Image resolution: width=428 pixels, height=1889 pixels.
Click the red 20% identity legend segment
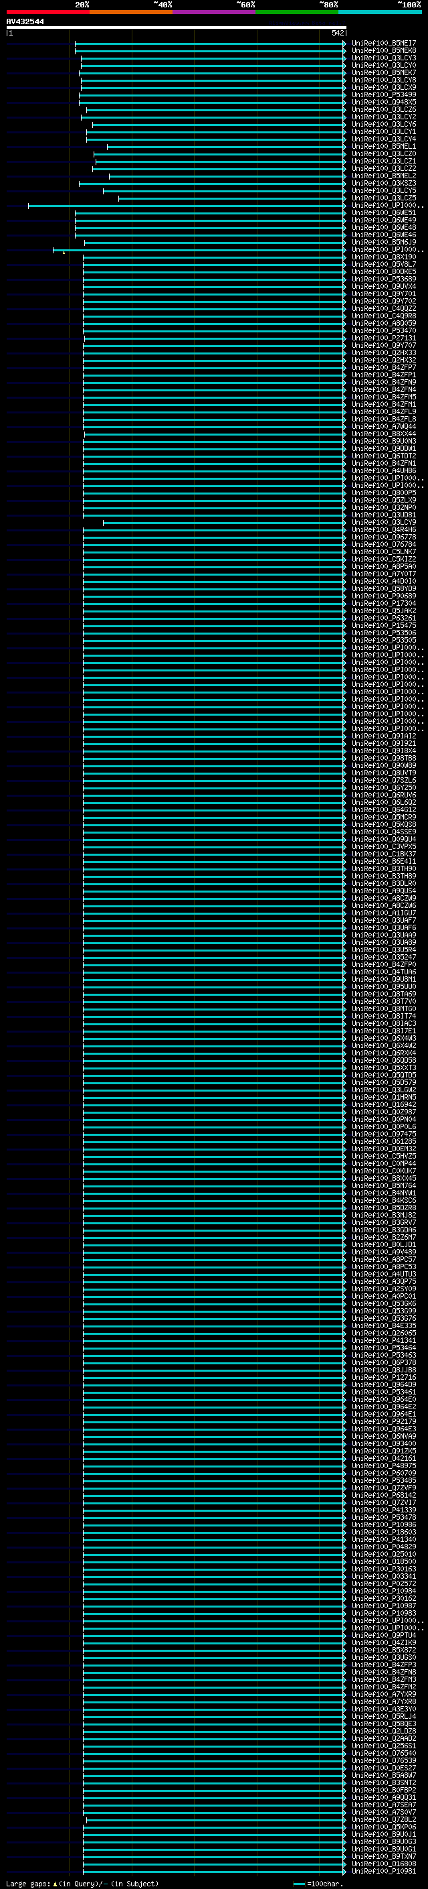(48, 12)
